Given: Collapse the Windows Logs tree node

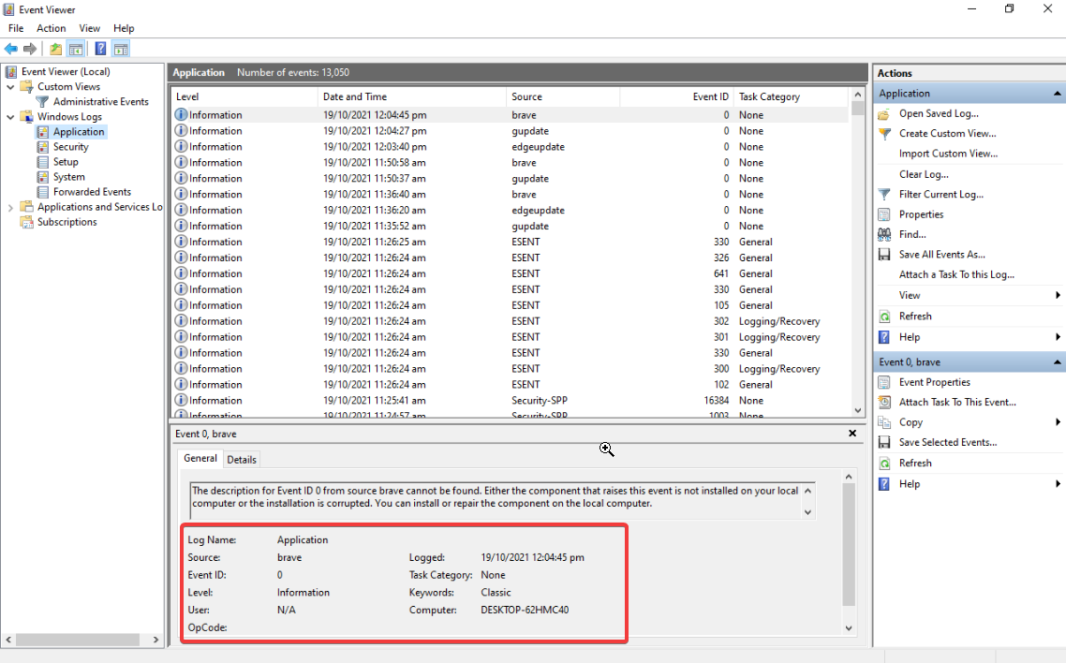Looking at the screenshot, I should pyautogui.click(x=10, y=117).
